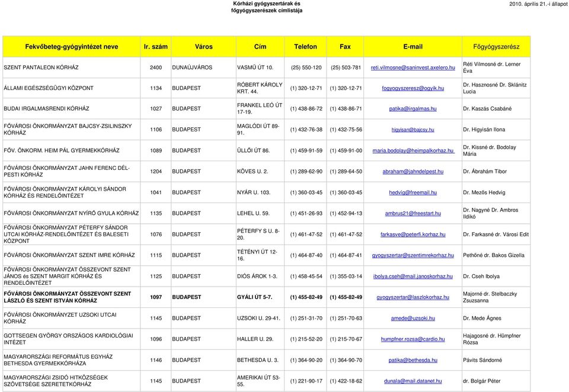Screen dimensions: 569x392
Task: Open the amede@uzsoki.hu email link
Action: click(413, 318)
